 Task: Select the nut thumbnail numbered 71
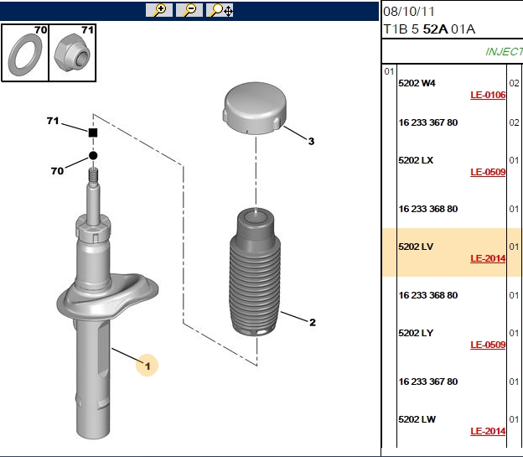point(73,53)
